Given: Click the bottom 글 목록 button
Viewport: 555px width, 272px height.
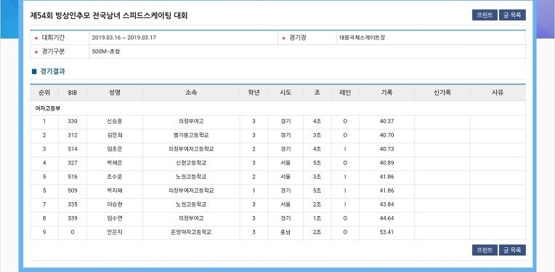Looking at the screenshot, I should click(512, 250).
